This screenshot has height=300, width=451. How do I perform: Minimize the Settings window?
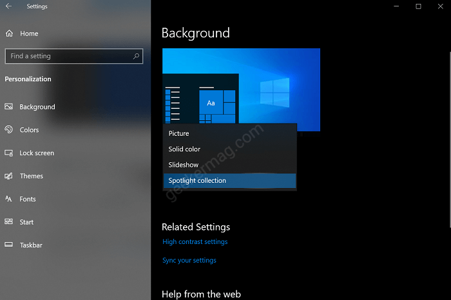click(396, 6)
